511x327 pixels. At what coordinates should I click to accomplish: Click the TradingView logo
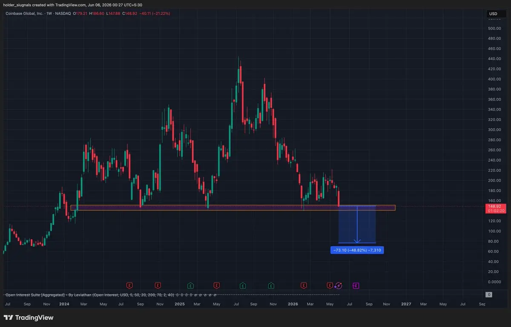(29, 318)
